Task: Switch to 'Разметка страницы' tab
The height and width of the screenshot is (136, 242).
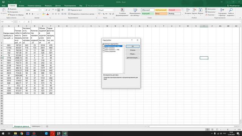Action: pos(34,6)
